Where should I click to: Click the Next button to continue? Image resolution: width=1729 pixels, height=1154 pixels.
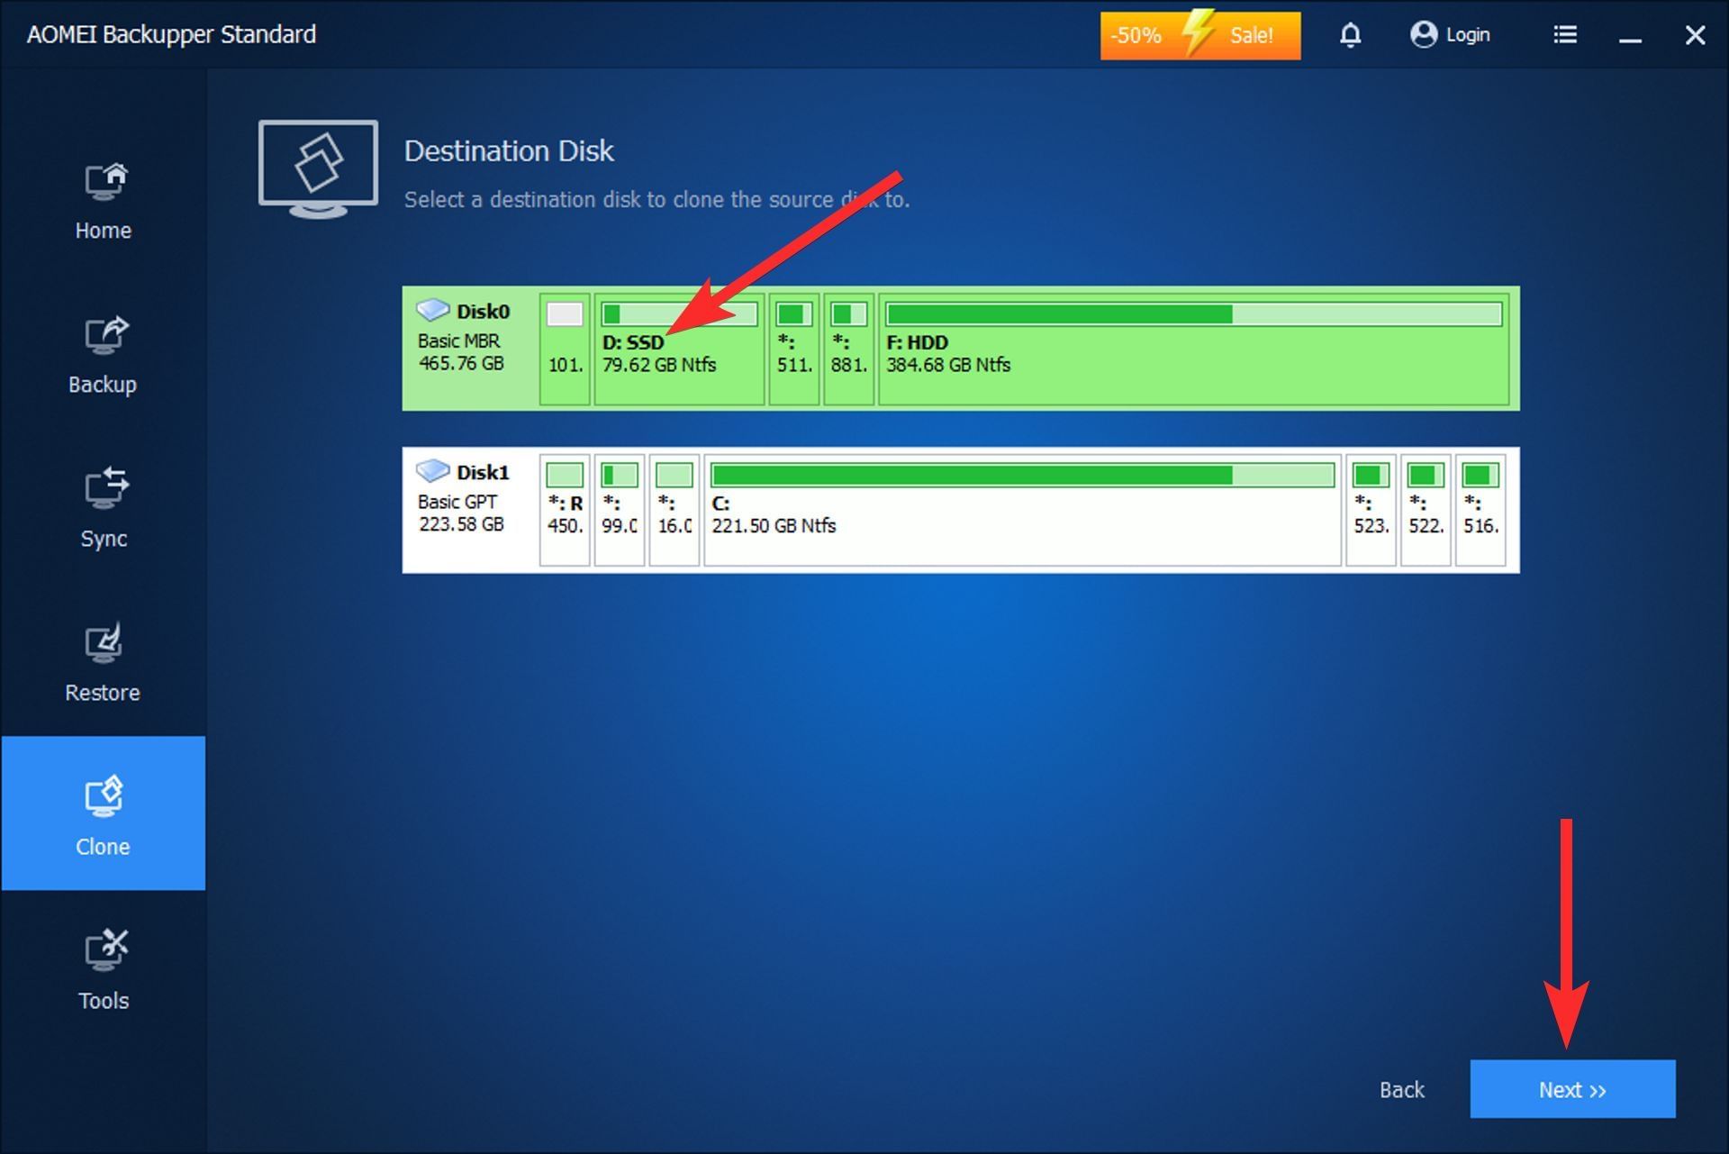1571,1089
